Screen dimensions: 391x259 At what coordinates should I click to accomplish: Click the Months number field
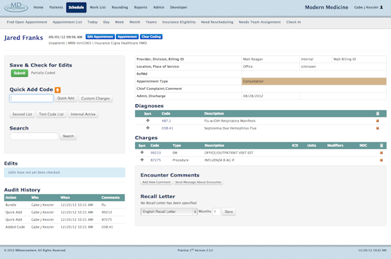[x=216, y=211]
